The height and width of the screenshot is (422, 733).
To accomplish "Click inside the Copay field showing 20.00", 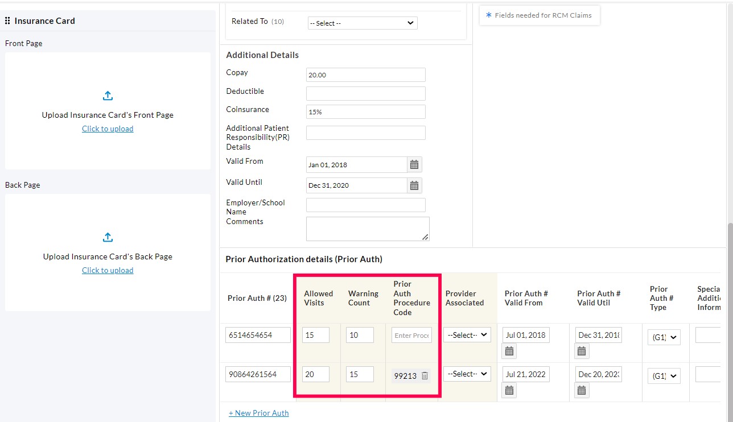I will tap(365, 75).
